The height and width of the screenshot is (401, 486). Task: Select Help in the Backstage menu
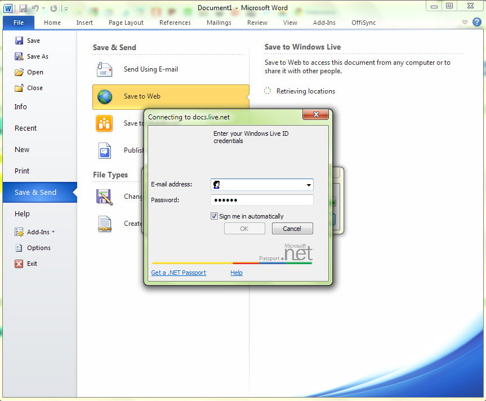tap(22, 214)
